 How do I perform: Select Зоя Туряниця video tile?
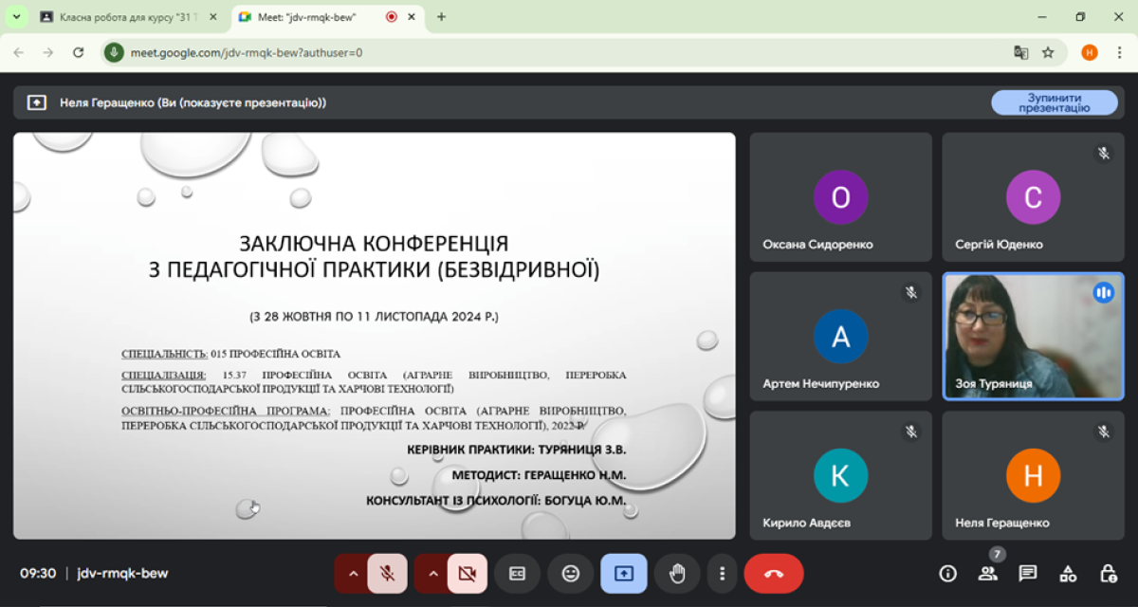1032,337
